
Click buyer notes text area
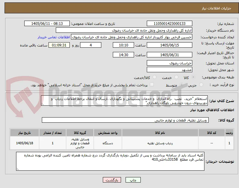pyautogui.click(x=110, y=161)
